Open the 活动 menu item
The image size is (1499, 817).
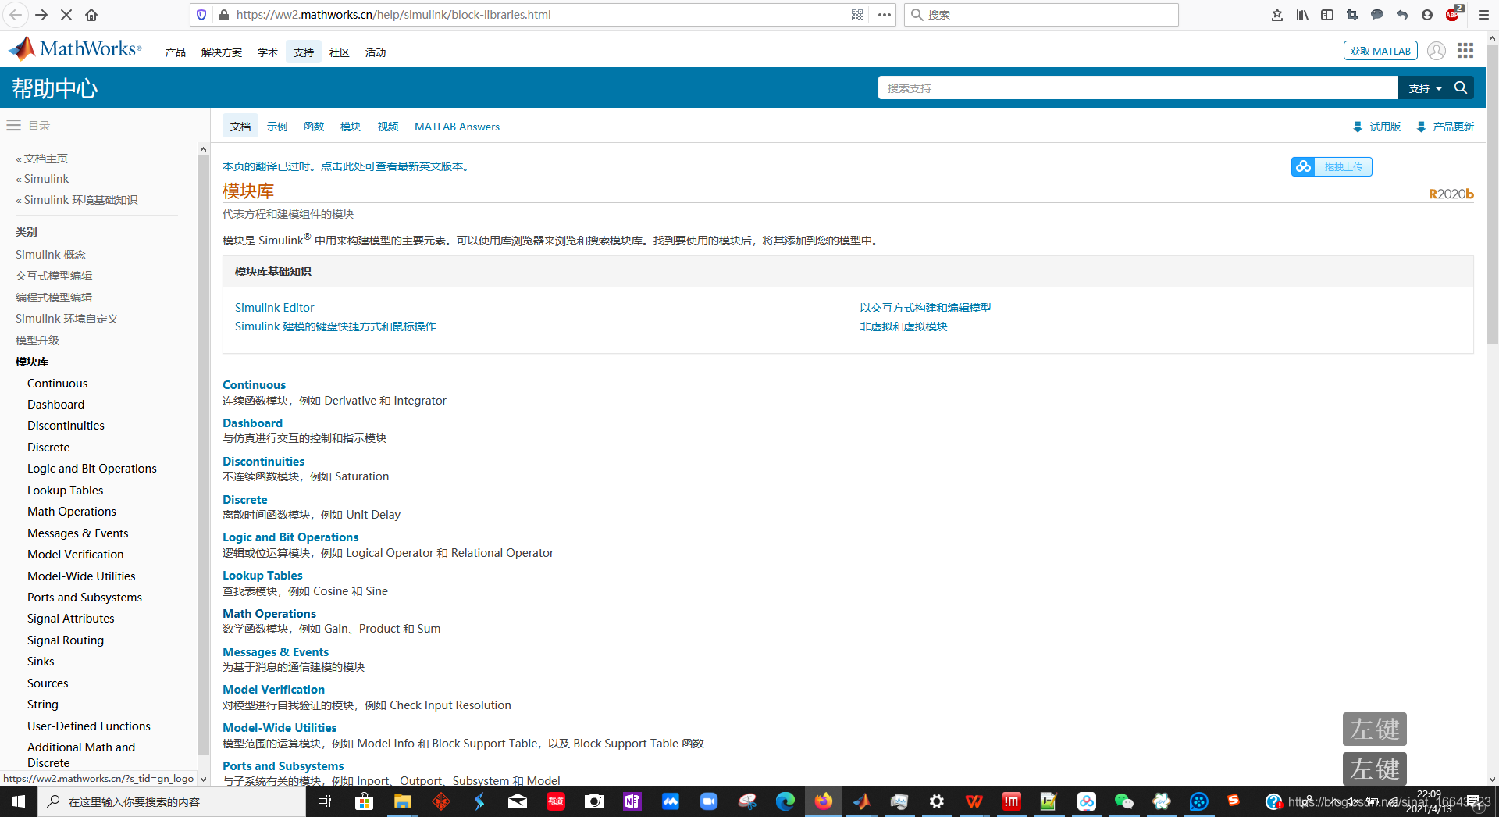[376, 52]
